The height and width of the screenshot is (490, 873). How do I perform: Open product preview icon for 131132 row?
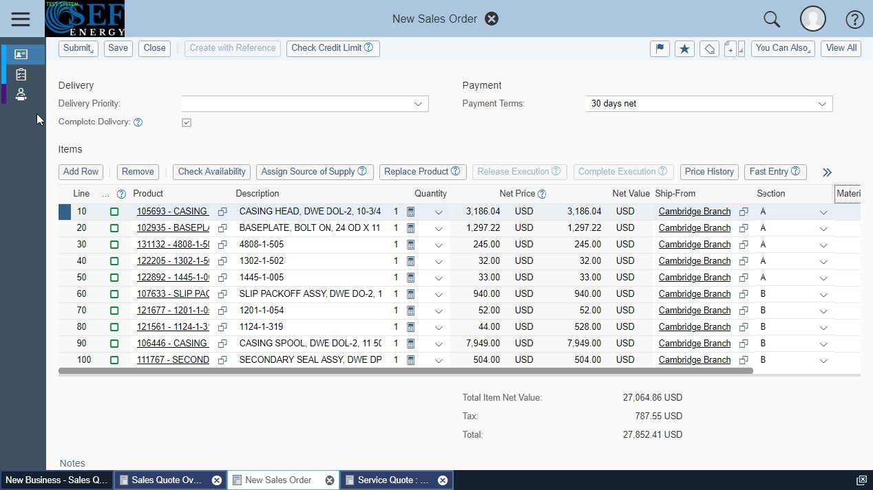[222, 245]
